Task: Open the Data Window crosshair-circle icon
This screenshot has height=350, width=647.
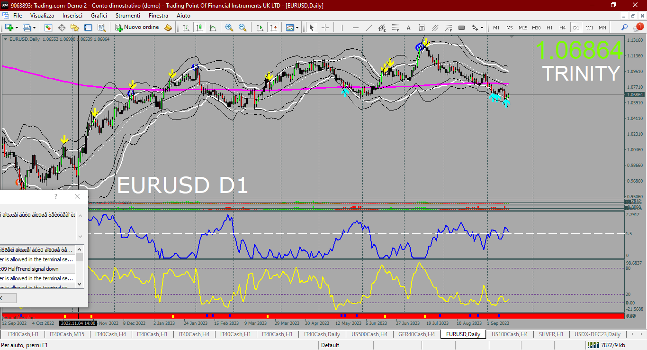Action: coord(62,28)
